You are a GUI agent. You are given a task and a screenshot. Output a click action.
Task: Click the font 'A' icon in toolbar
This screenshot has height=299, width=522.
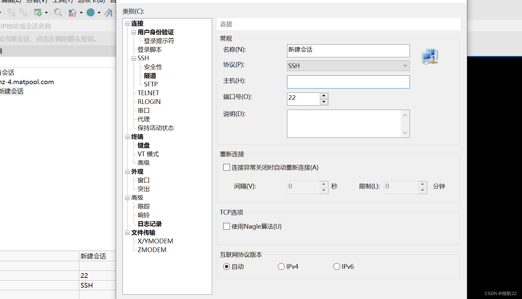109,13
